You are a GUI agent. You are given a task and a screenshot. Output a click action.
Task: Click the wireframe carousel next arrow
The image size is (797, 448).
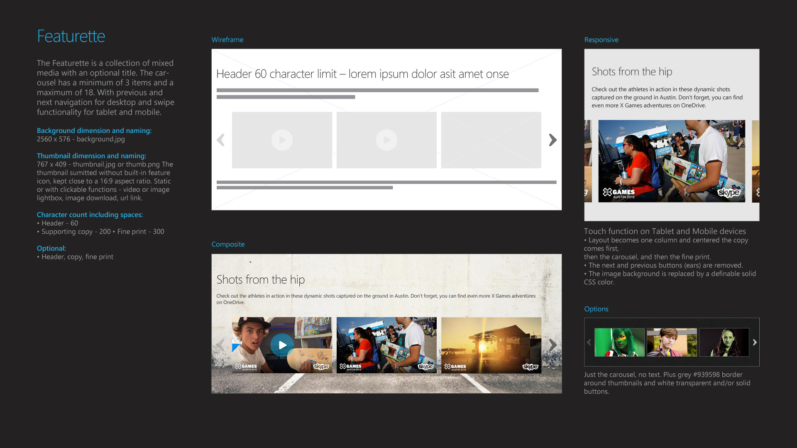pos(553,140)
